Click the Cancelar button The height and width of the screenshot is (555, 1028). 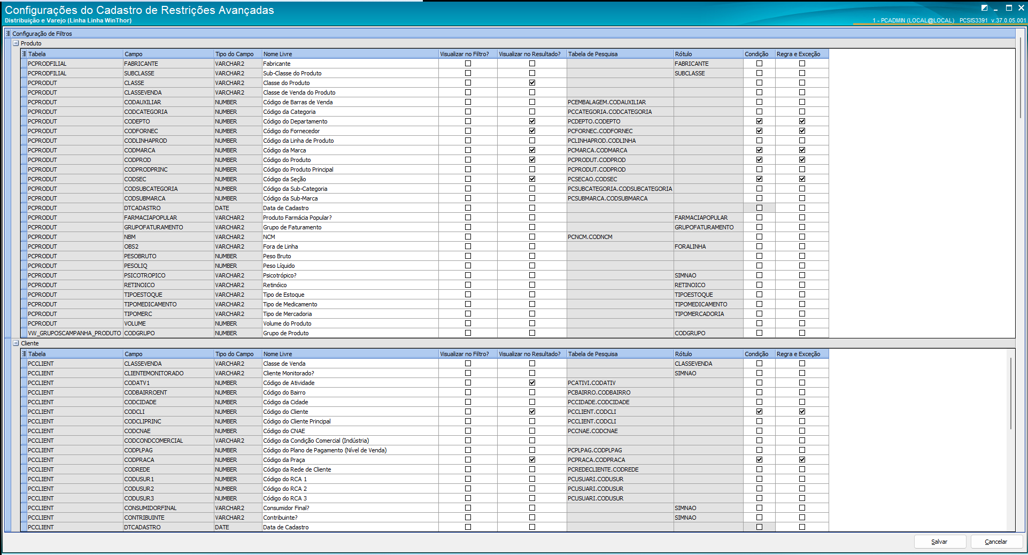[x=996, y=542]
